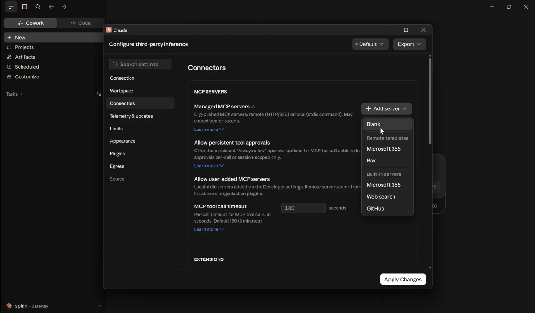Focus the Search settings field
Viewport: 535px width, 313px height.
pyautogui.click(x=140, y=64)
